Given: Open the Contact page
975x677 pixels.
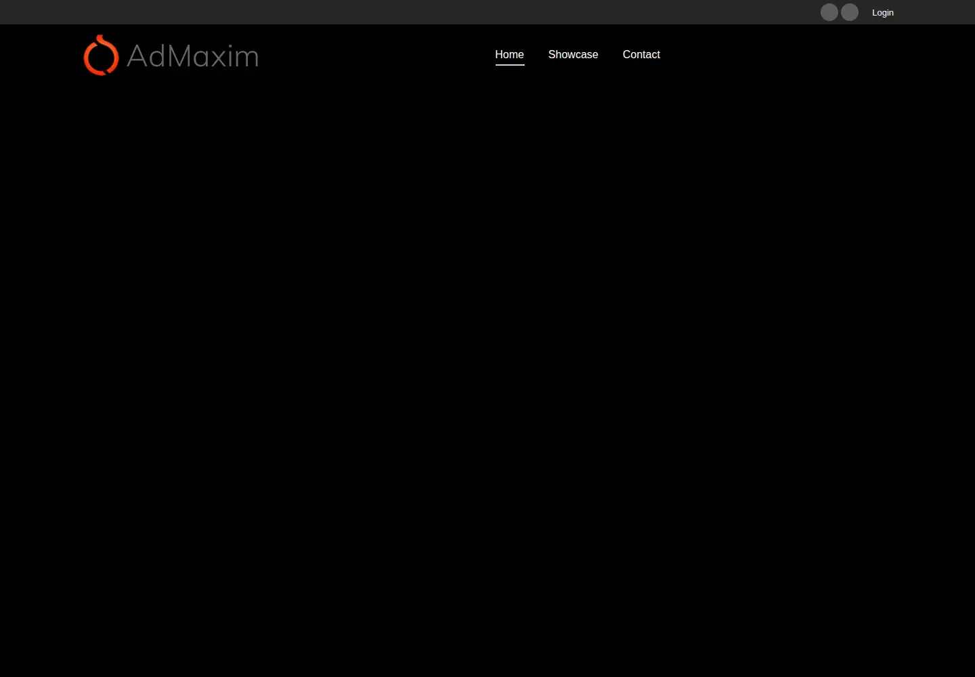Looking at the screenshot, I should [x=641, y=55].
